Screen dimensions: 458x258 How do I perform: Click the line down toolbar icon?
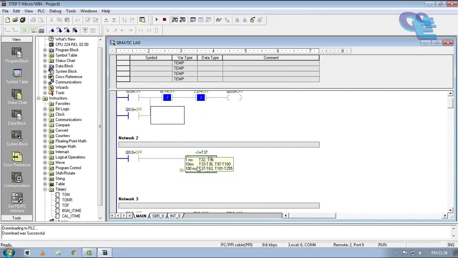(107, 30)
